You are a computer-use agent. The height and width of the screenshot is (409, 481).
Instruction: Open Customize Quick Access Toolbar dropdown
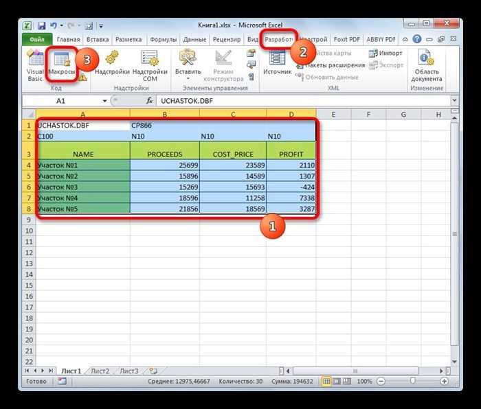(101, 26)
